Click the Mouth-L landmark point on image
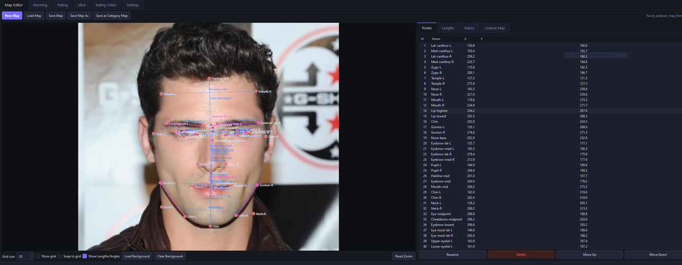Screen dimensions: 682x265 coord(192,187)
